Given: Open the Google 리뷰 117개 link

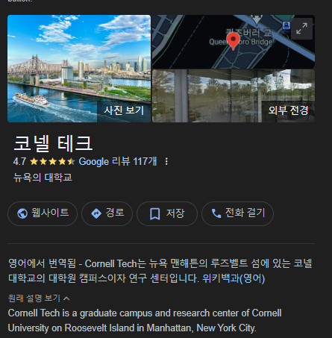Looking at the screenshot, I should pyautogui.click(x=118, y=161).
